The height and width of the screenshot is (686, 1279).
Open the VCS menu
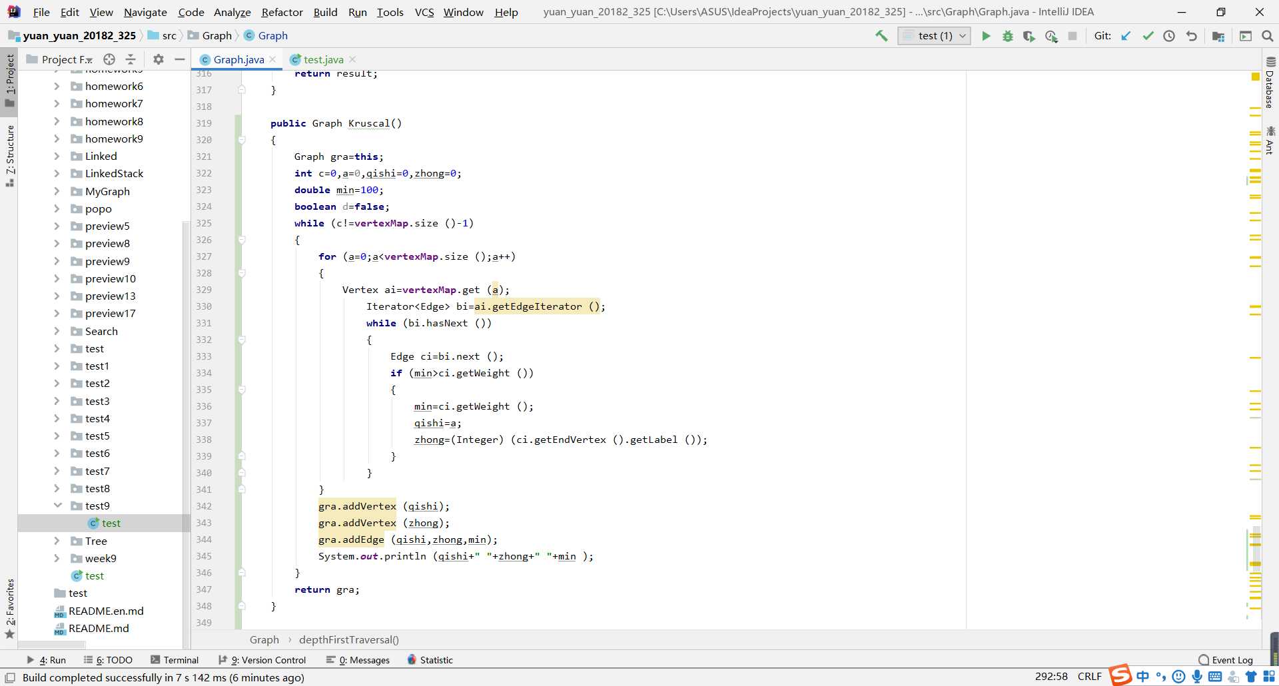click(424, 12)
